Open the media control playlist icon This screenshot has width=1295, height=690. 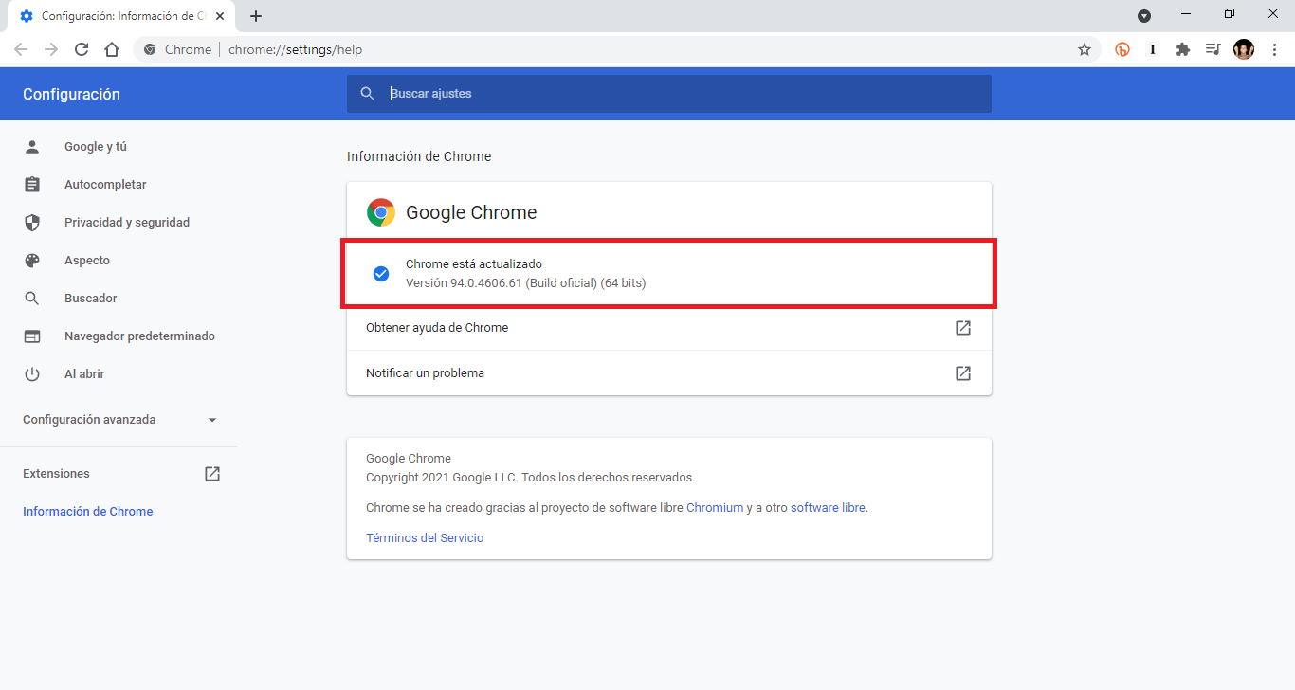pos(1213,49)
